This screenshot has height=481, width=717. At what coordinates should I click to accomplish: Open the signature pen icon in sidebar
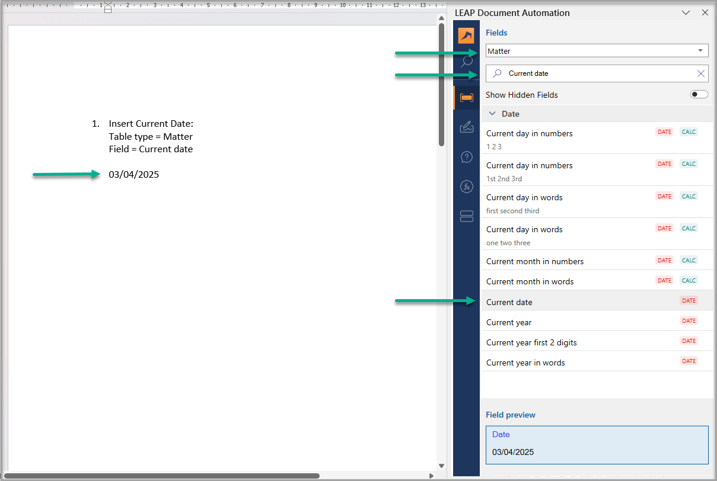(467, 127)
